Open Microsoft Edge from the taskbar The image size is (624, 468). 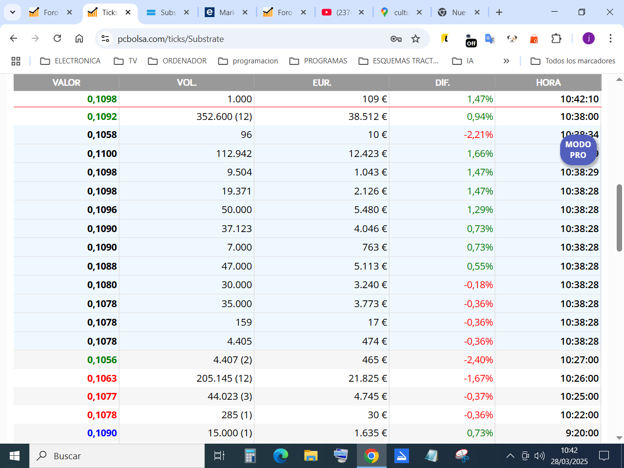[x=280, y=456]
